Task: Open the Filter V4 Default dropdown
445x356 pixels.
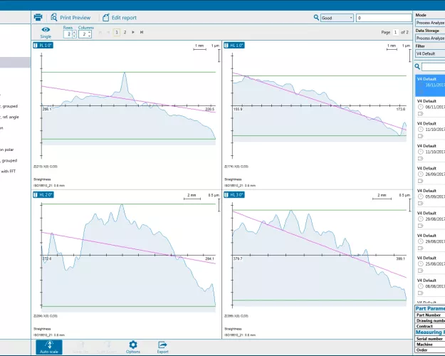Action: pos(429,53)
